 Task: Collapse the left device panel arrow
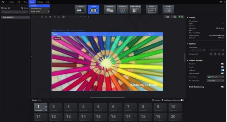[x=31, y=57]
